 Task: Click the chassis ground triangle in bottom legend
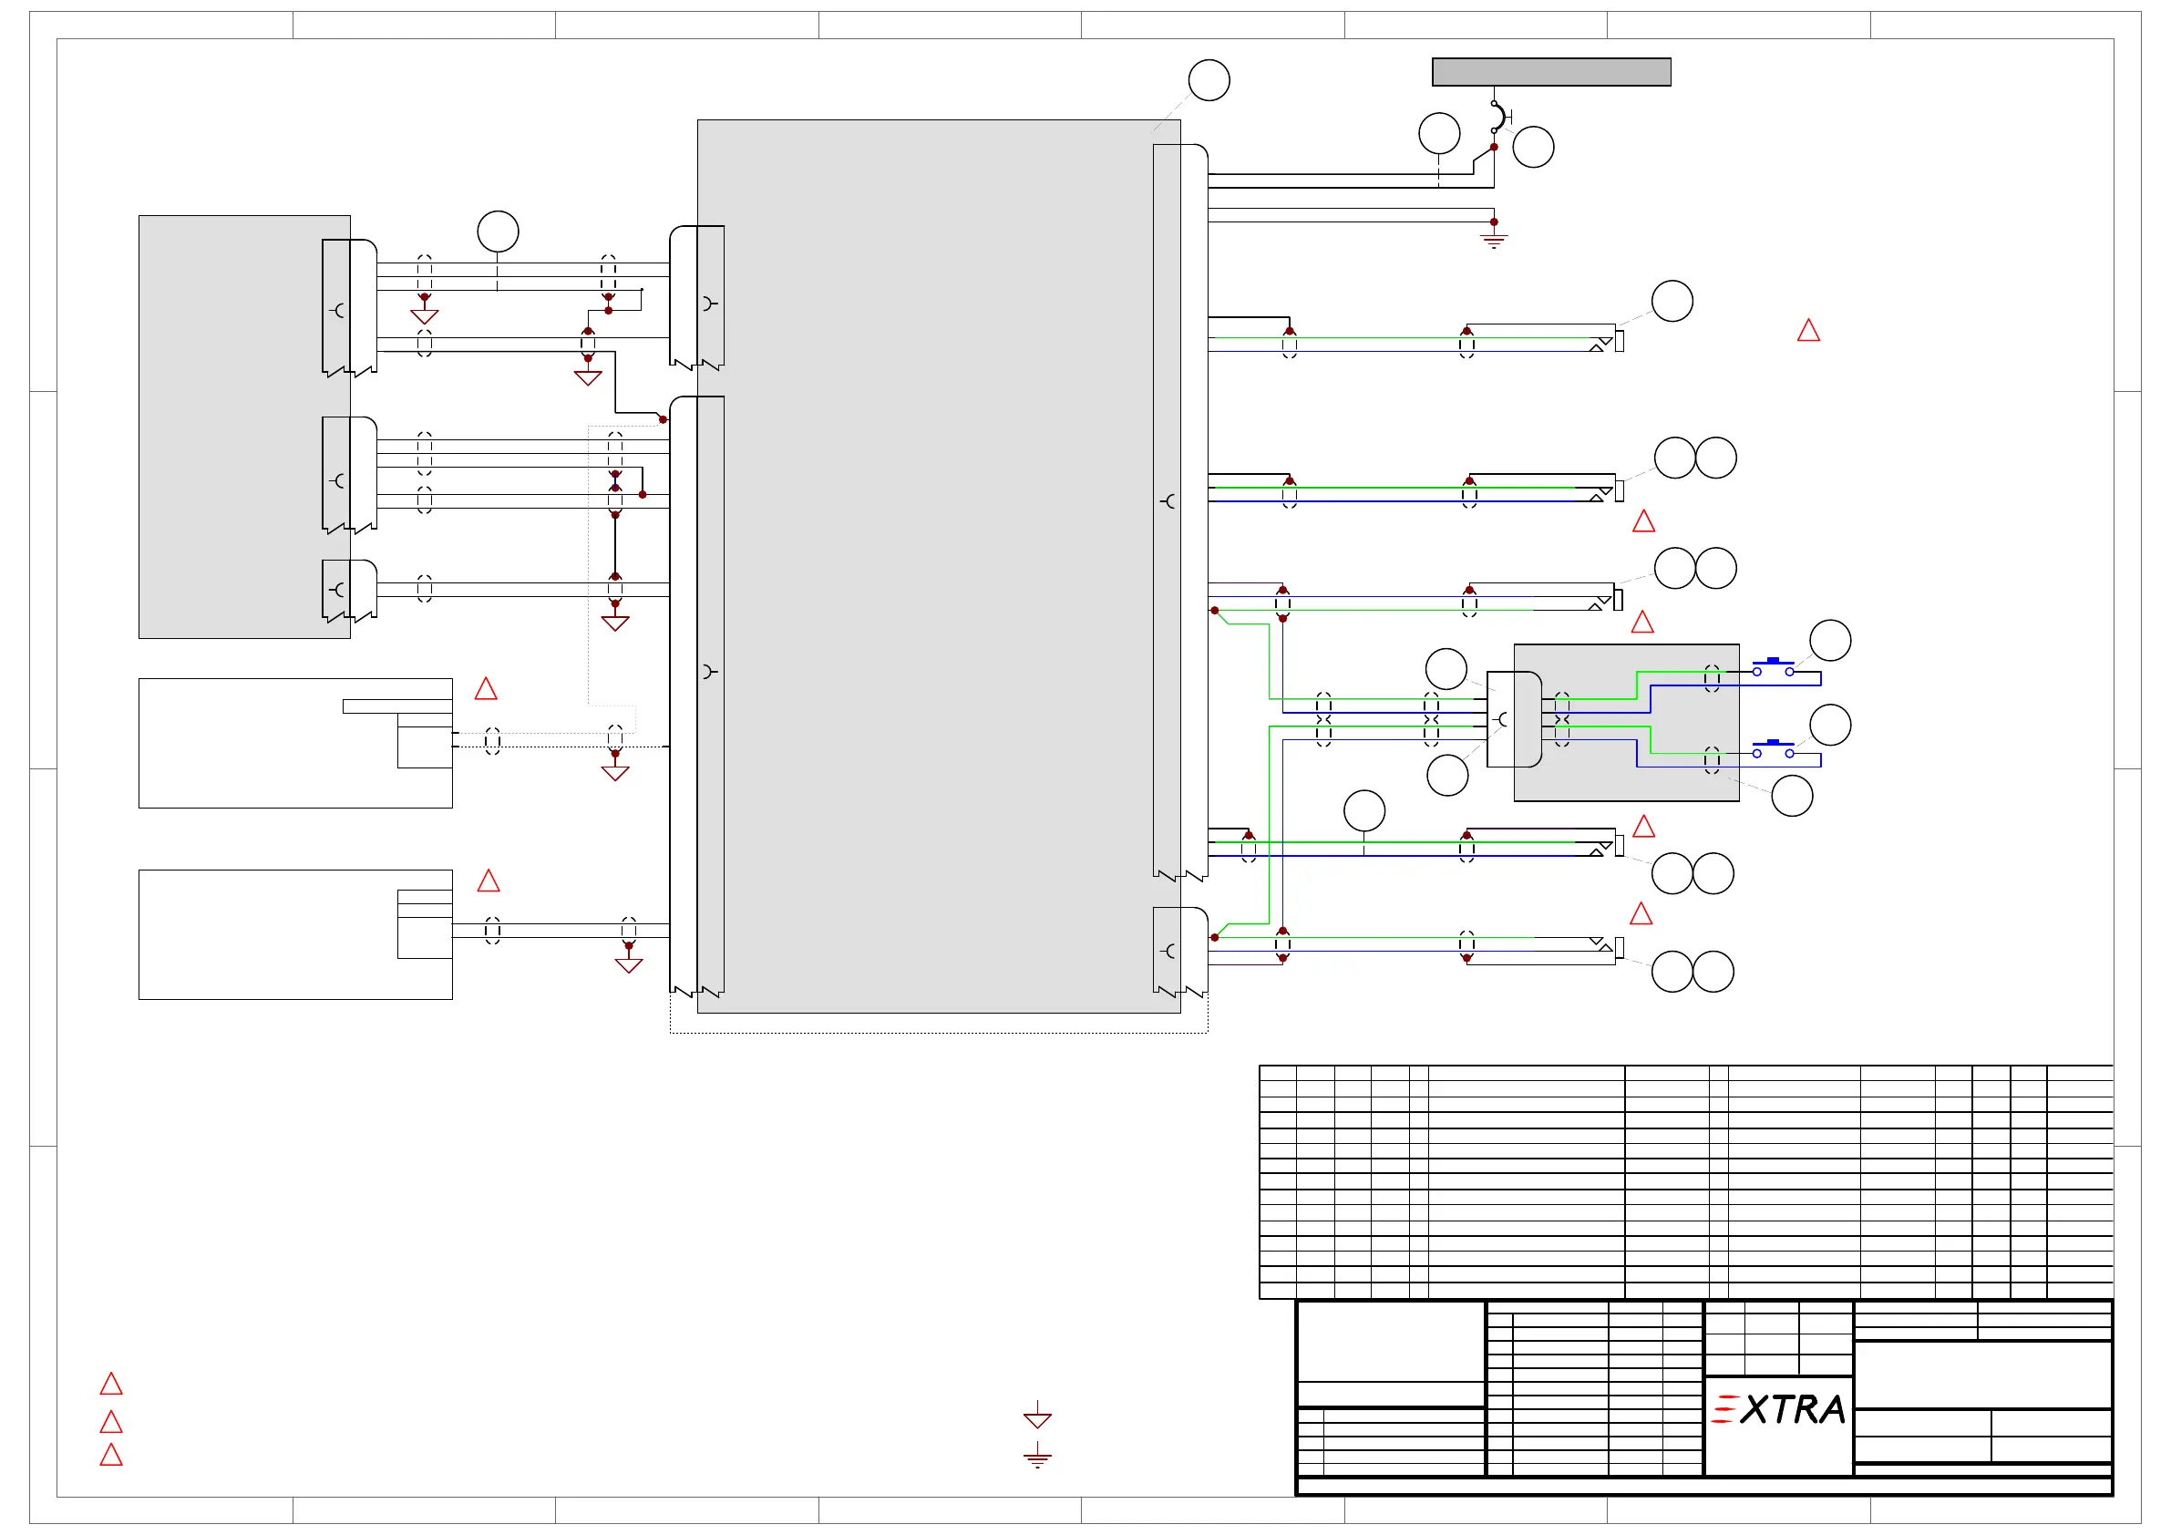1037,1418
